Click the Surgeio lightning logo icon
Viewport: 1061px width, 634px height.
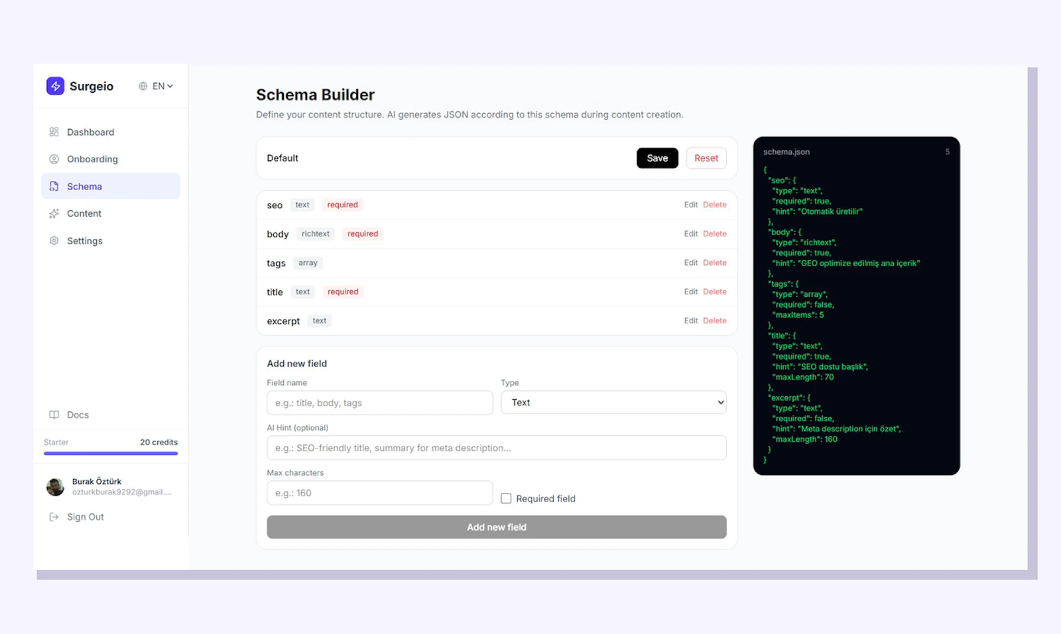coord(55,86)
